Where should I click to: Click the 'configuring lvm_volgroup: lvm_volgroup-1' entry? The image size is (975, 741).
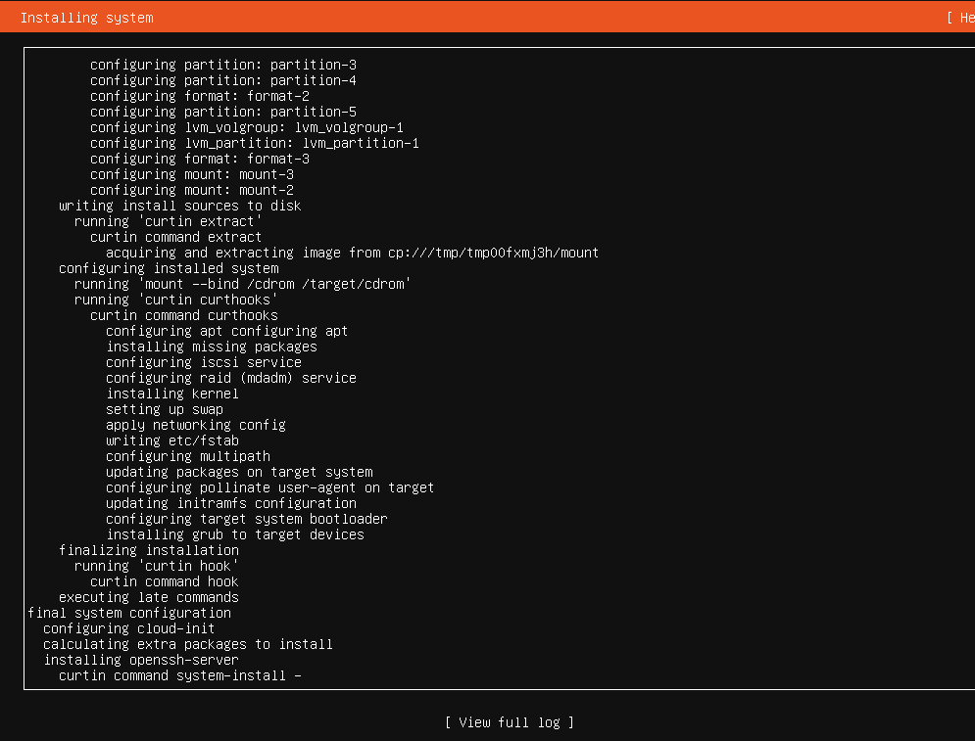[246, 127]
